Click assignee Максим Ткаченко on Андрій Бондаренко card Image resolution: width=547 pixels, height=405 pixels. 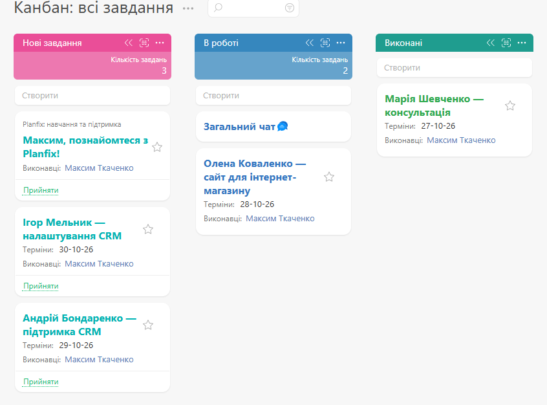[x=99, y=359]
